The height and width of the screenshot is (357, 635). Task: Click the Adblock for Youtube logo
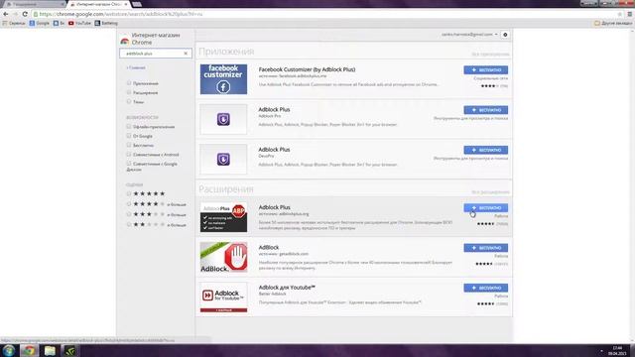coord(223,297)
